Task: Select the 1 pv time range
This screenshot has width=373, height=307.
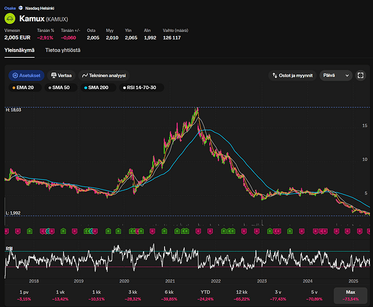Action: (24, 295)
